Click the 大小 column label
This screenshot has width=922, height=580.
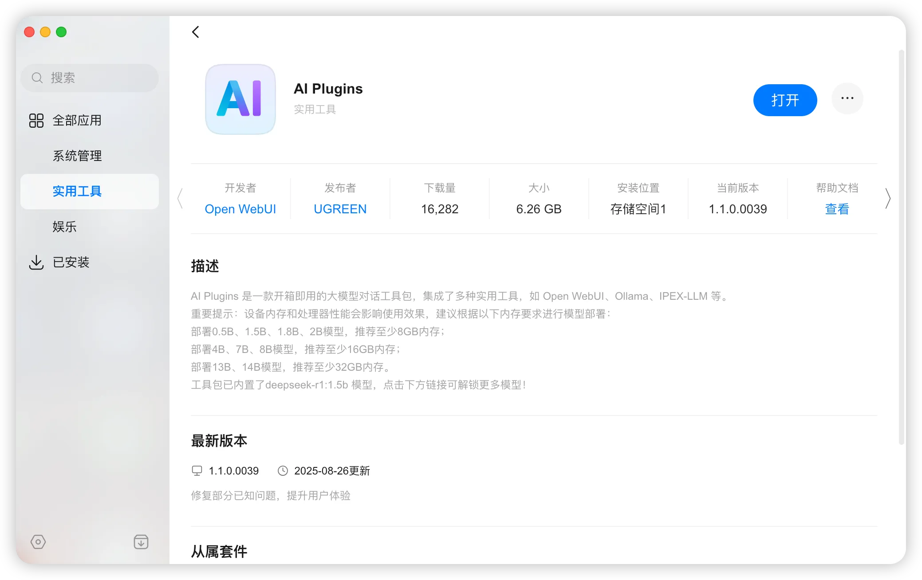pyautogui.click(x=539, y=188)
